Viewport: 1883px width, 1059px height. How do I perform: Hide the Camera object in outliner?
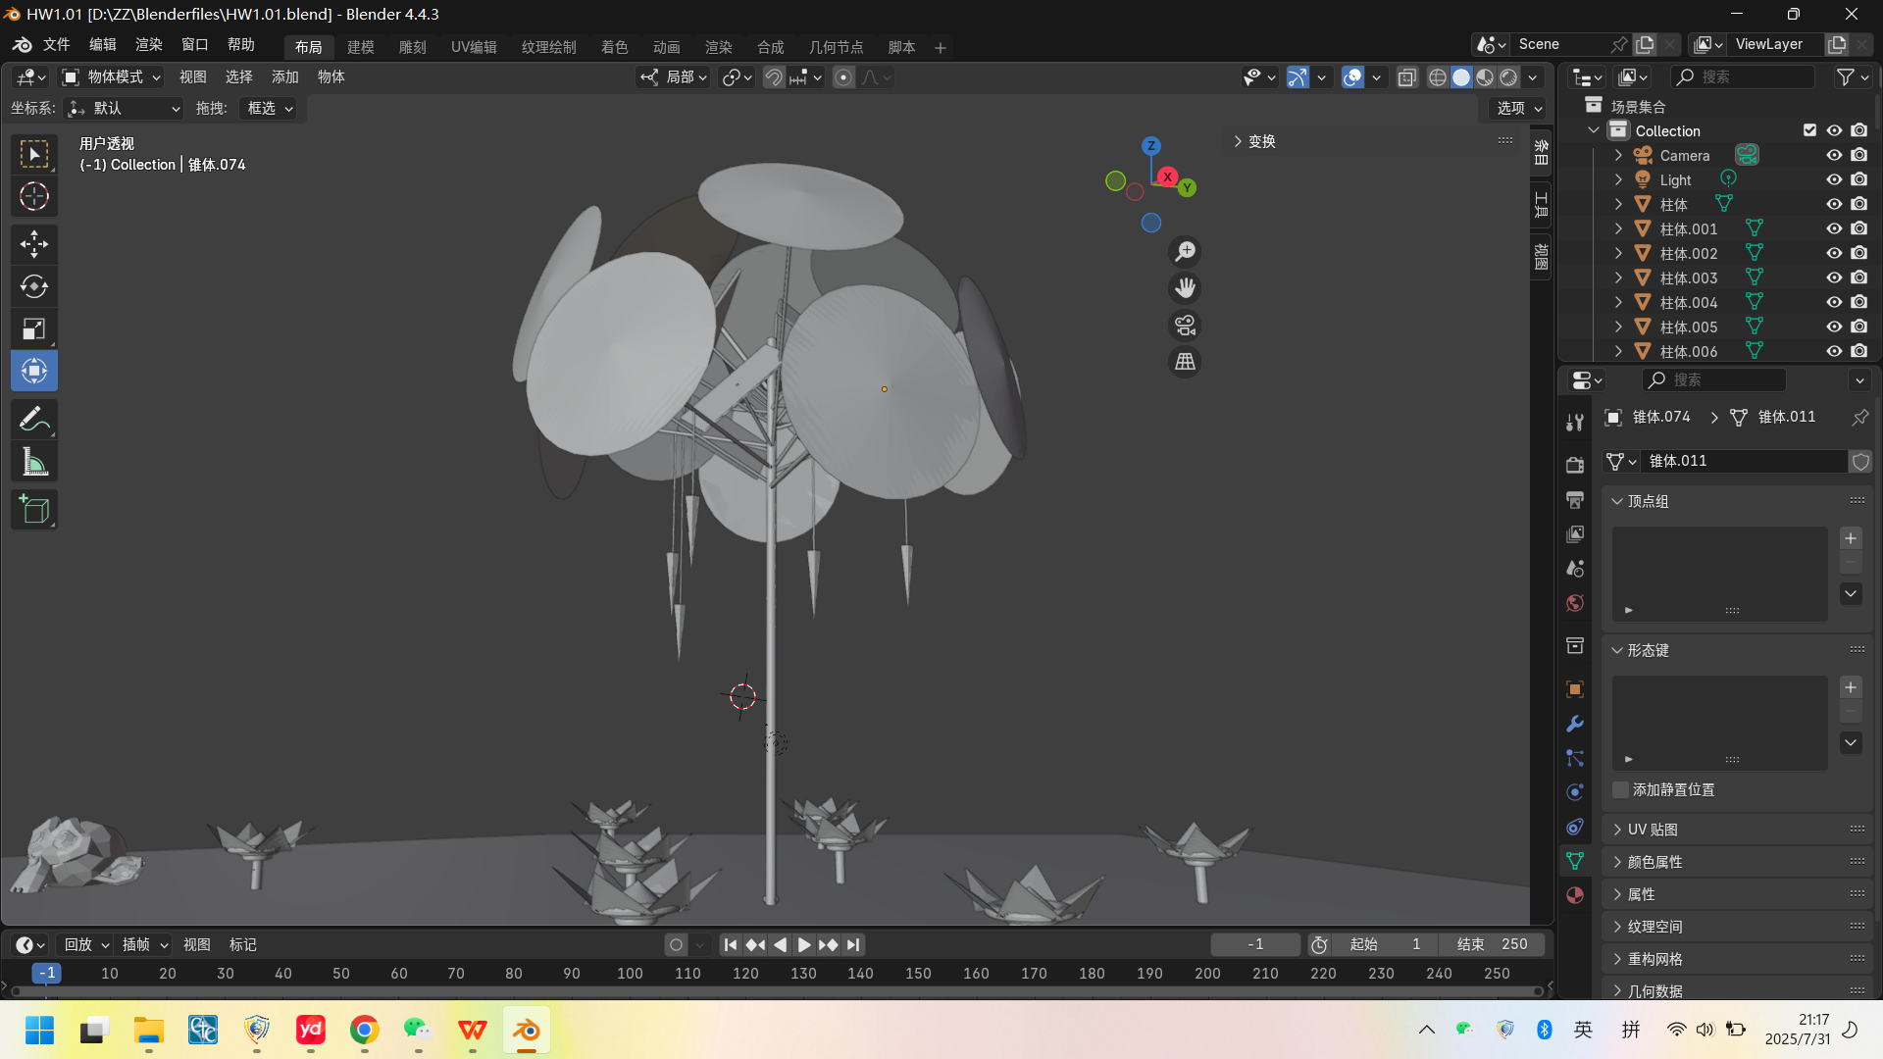tap(1833, 155)
